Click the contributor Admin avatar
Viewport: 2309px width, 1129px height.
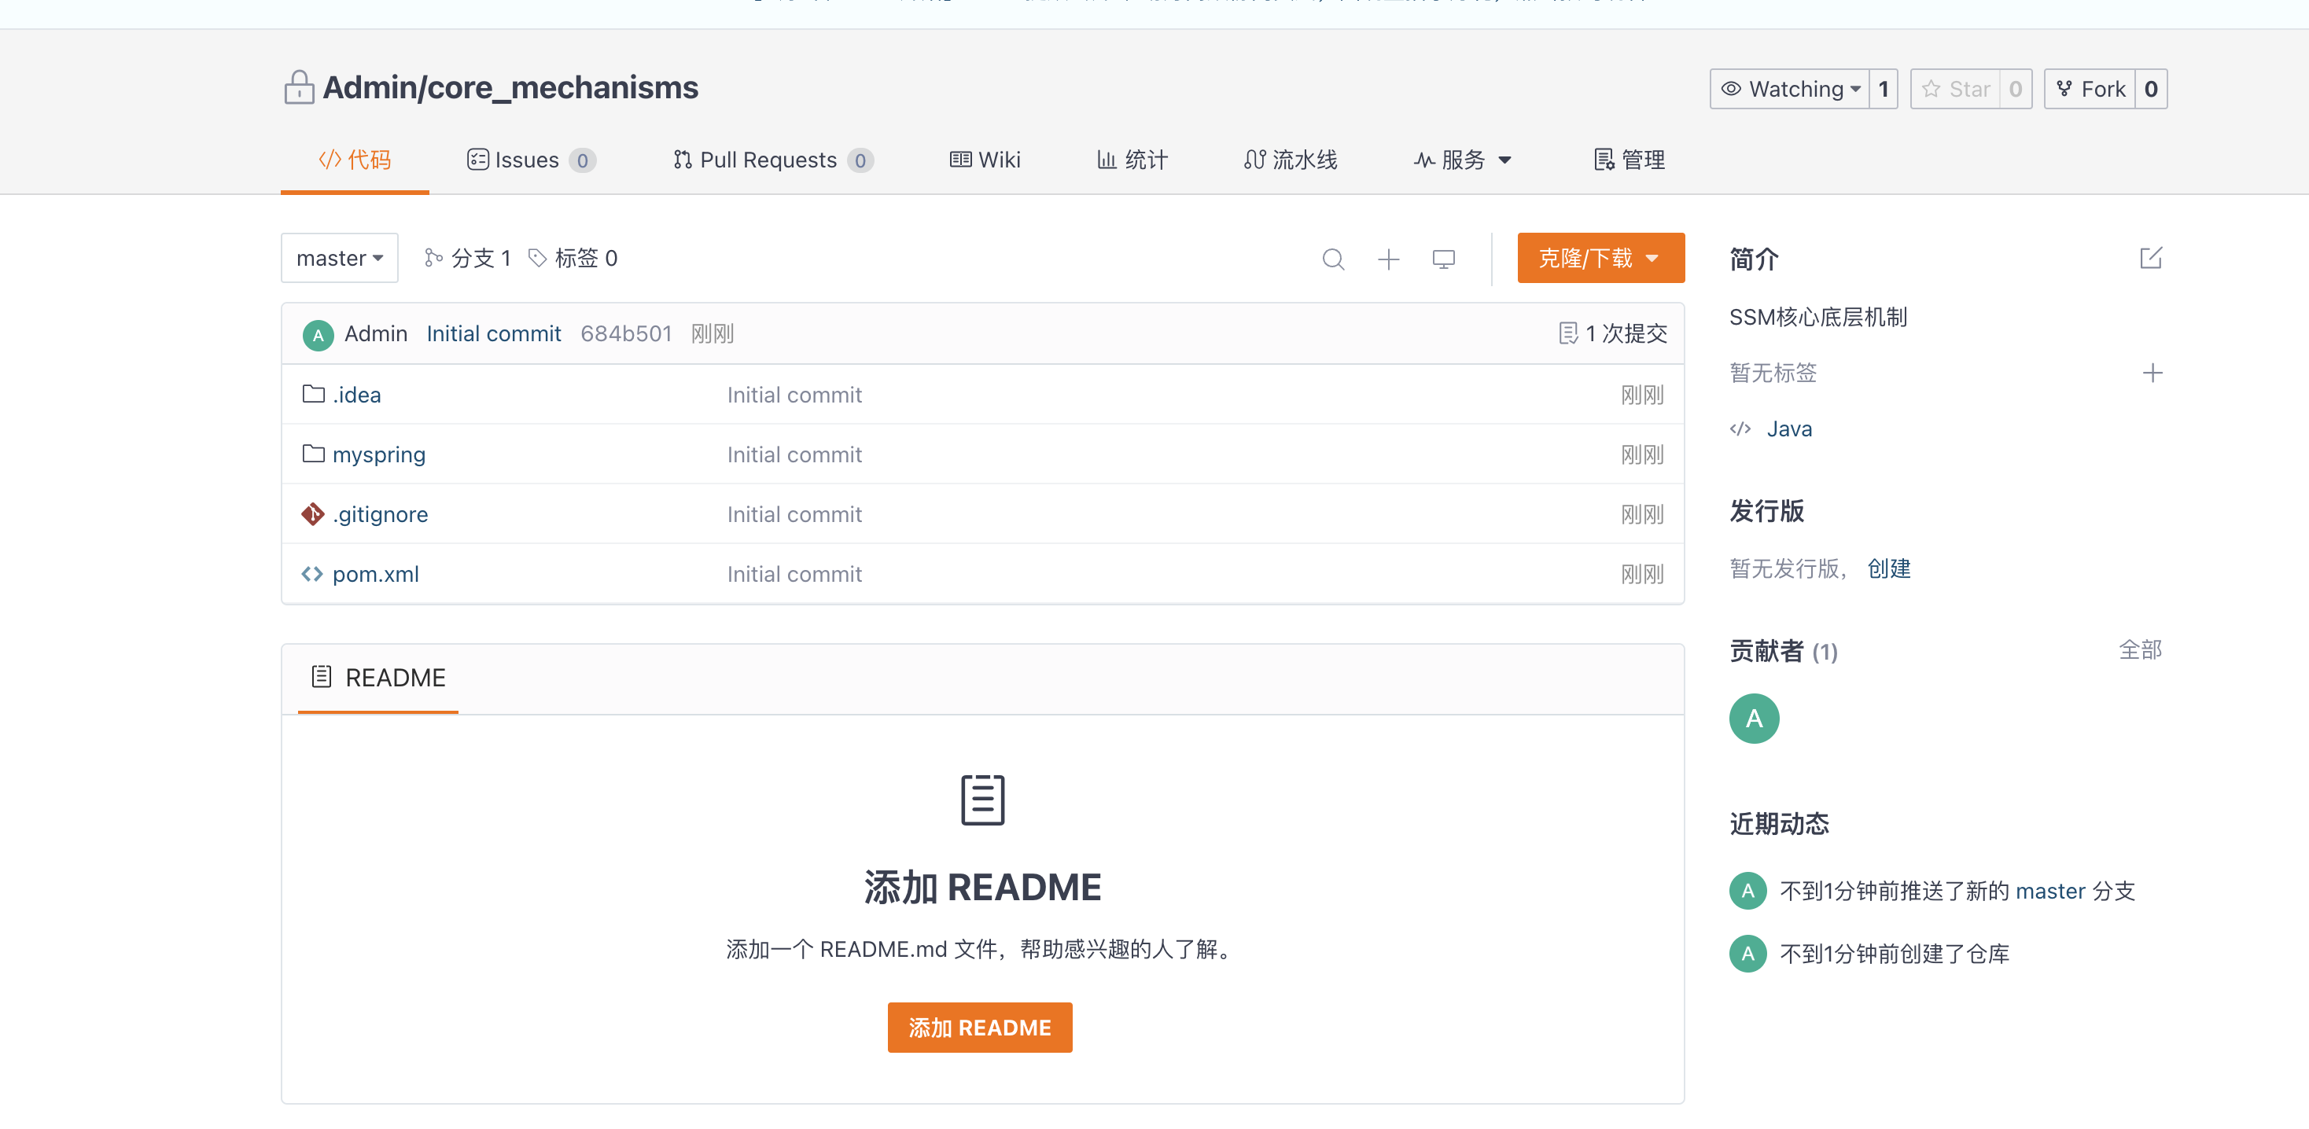(x=1754, y=717)
